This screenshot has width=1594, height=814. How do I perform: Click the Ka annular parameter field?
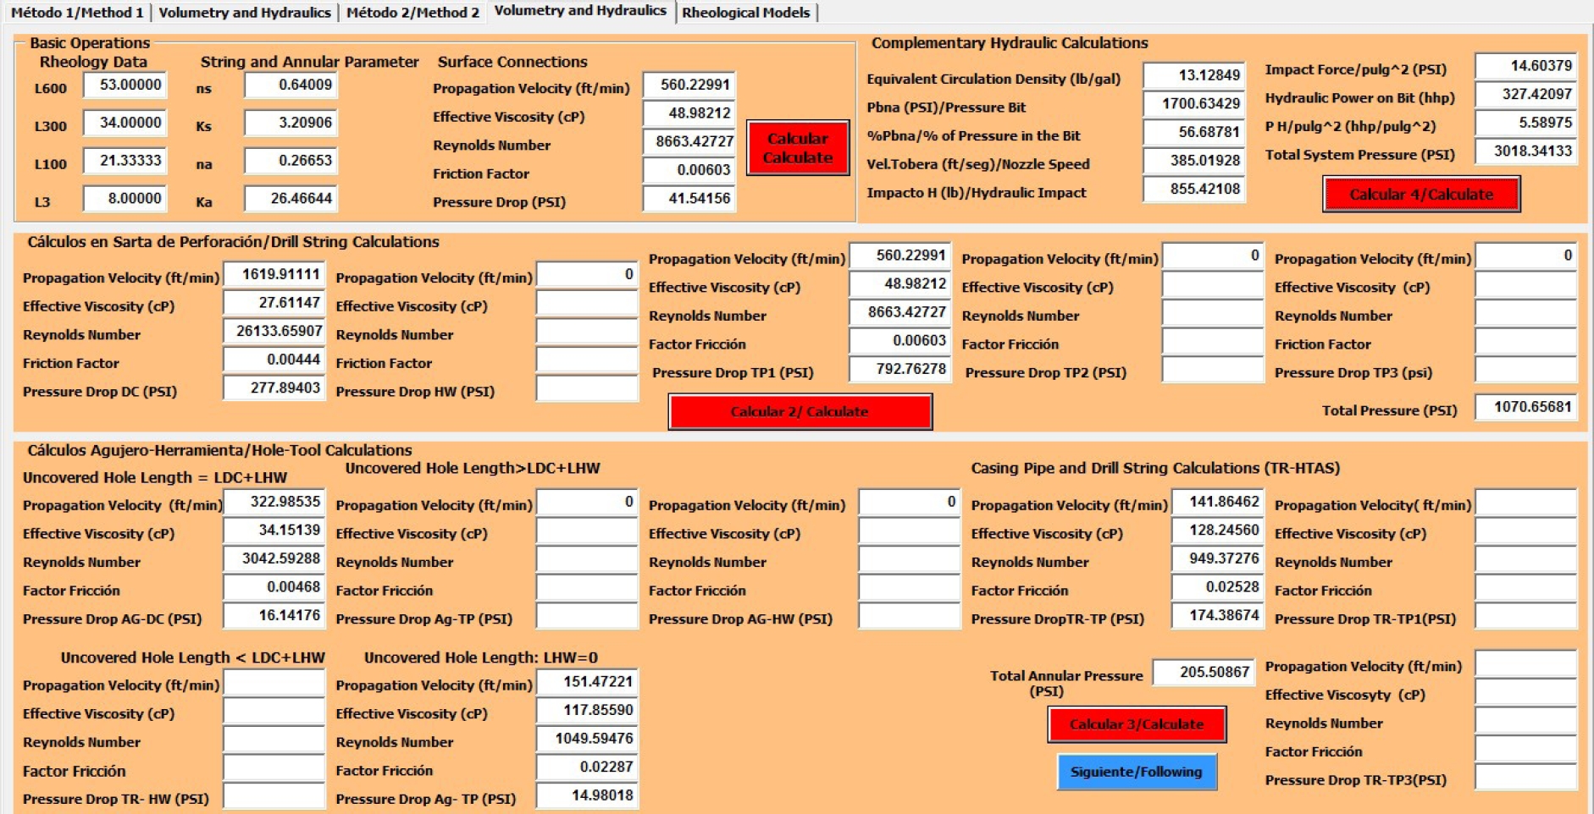click(291, 199)
